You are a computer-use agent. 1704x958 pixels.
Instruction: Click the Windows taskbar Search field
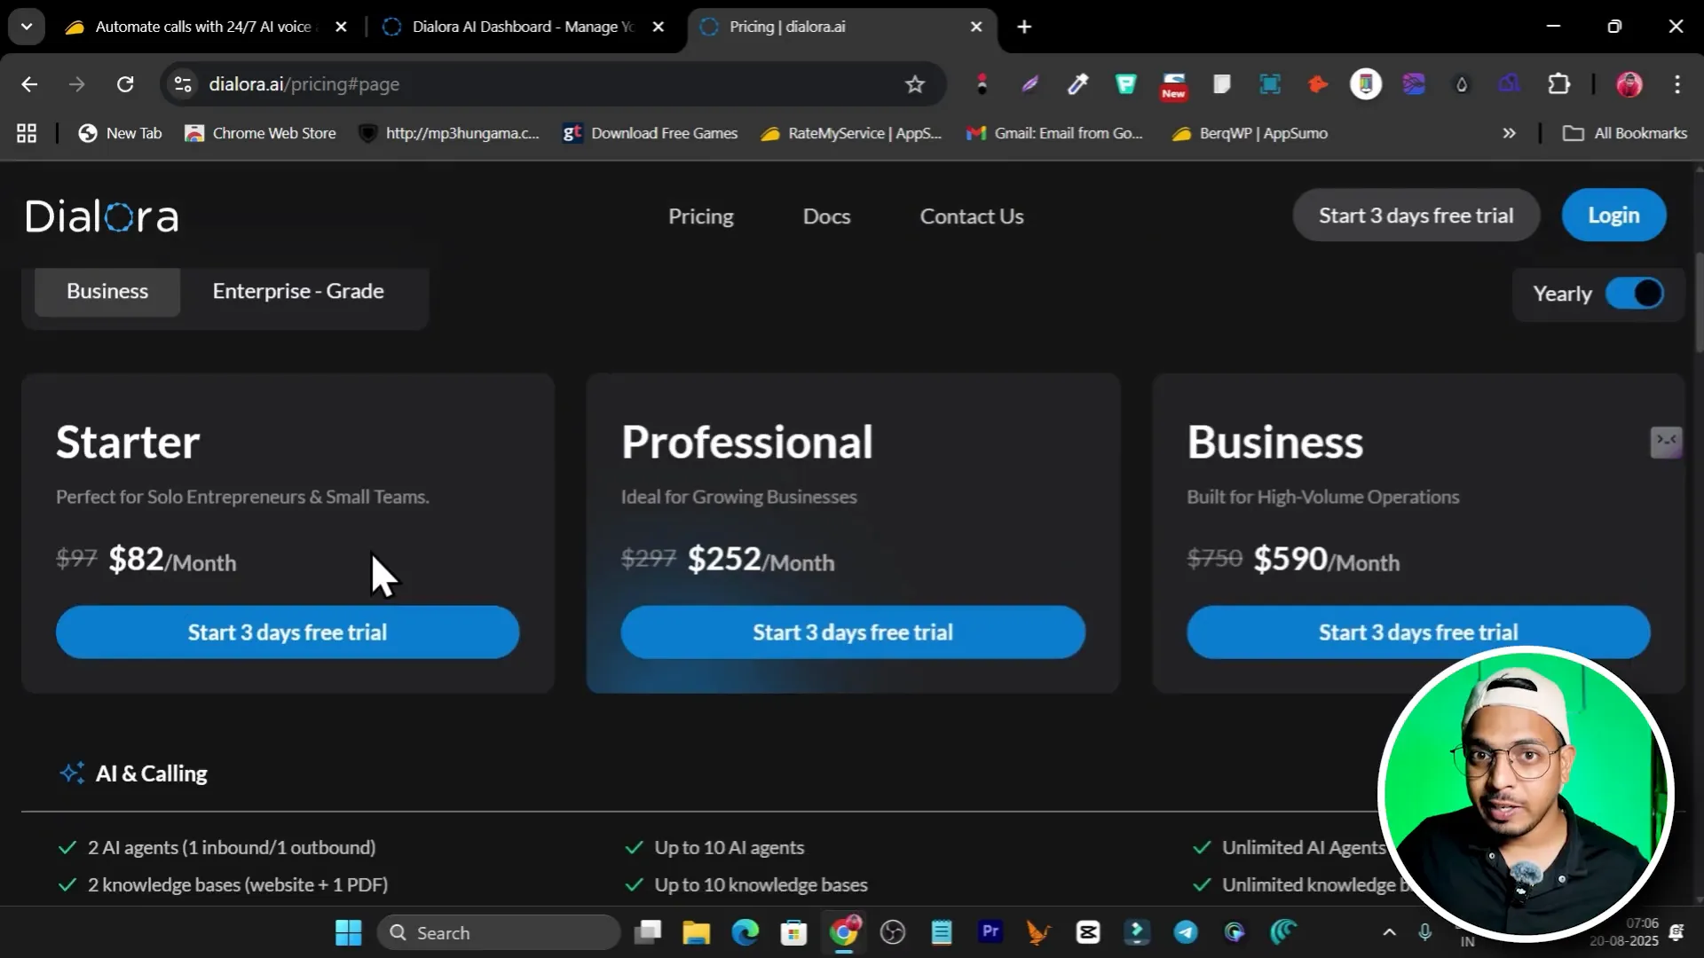[499, 932]
